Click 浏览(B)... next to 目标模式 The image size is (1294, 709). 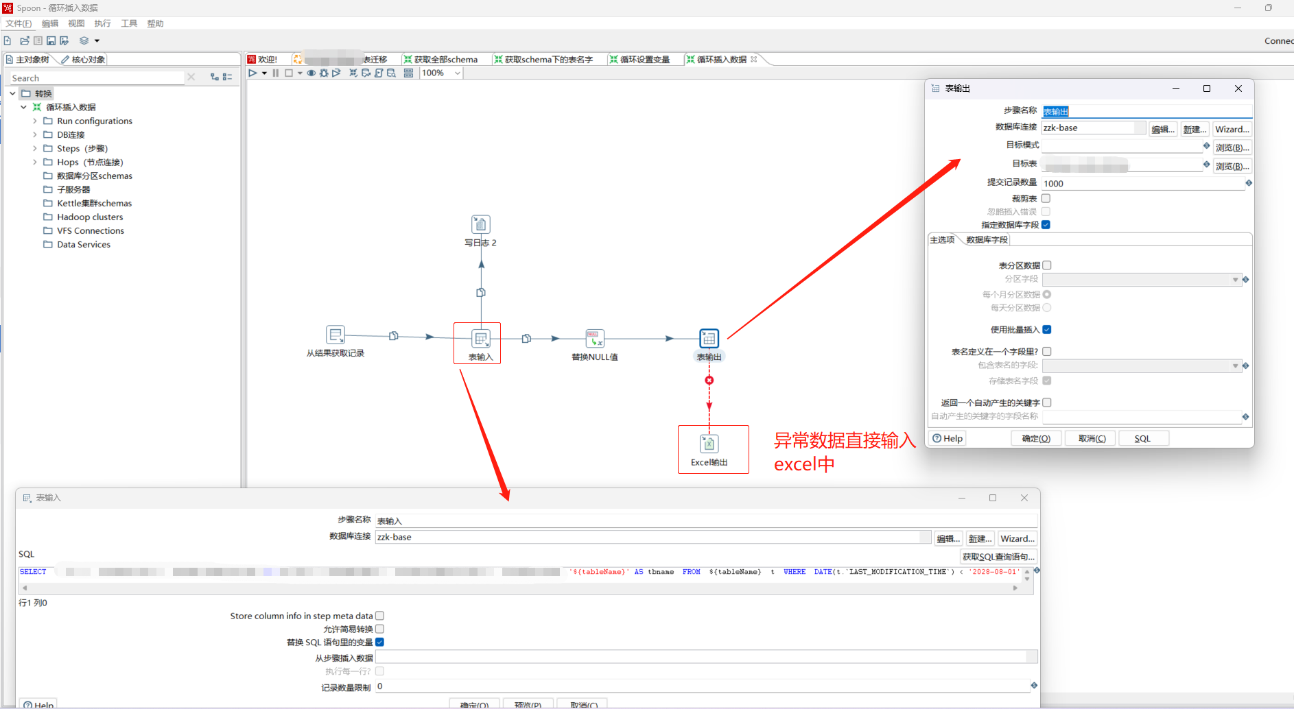click(1232, 147)
